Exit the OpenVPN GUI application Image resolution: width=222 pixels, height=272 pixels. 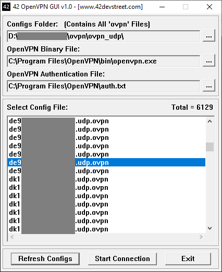188,258
